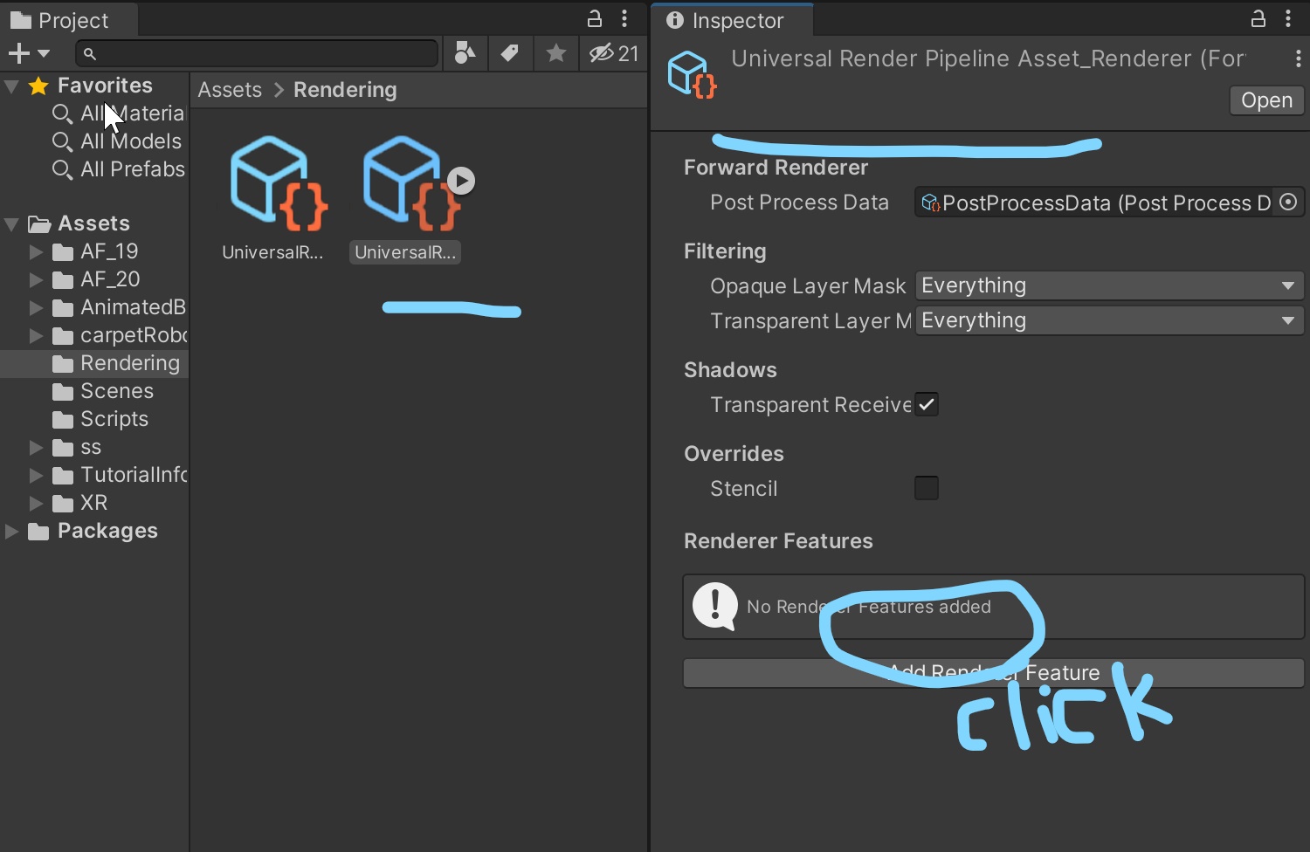The height and width of the screenshot is (852, 1310).
Task: Click the renderer asset icon in Inspector header
Action: 693,74
